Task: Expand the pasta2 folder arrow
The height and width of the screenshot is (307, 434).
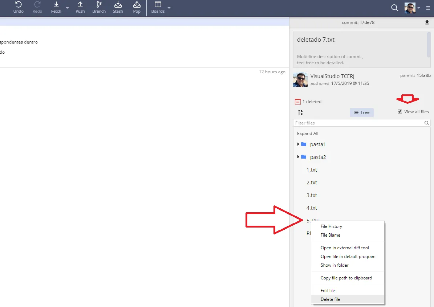Action: tap(298, 157)
